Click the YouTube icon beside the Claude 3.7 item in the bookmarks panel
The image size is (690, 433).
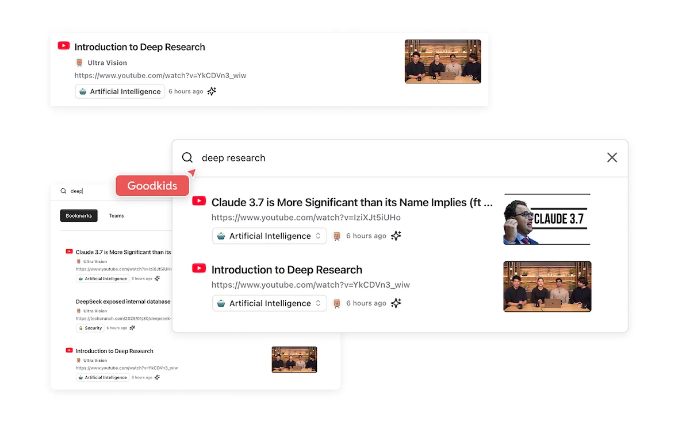70,252
